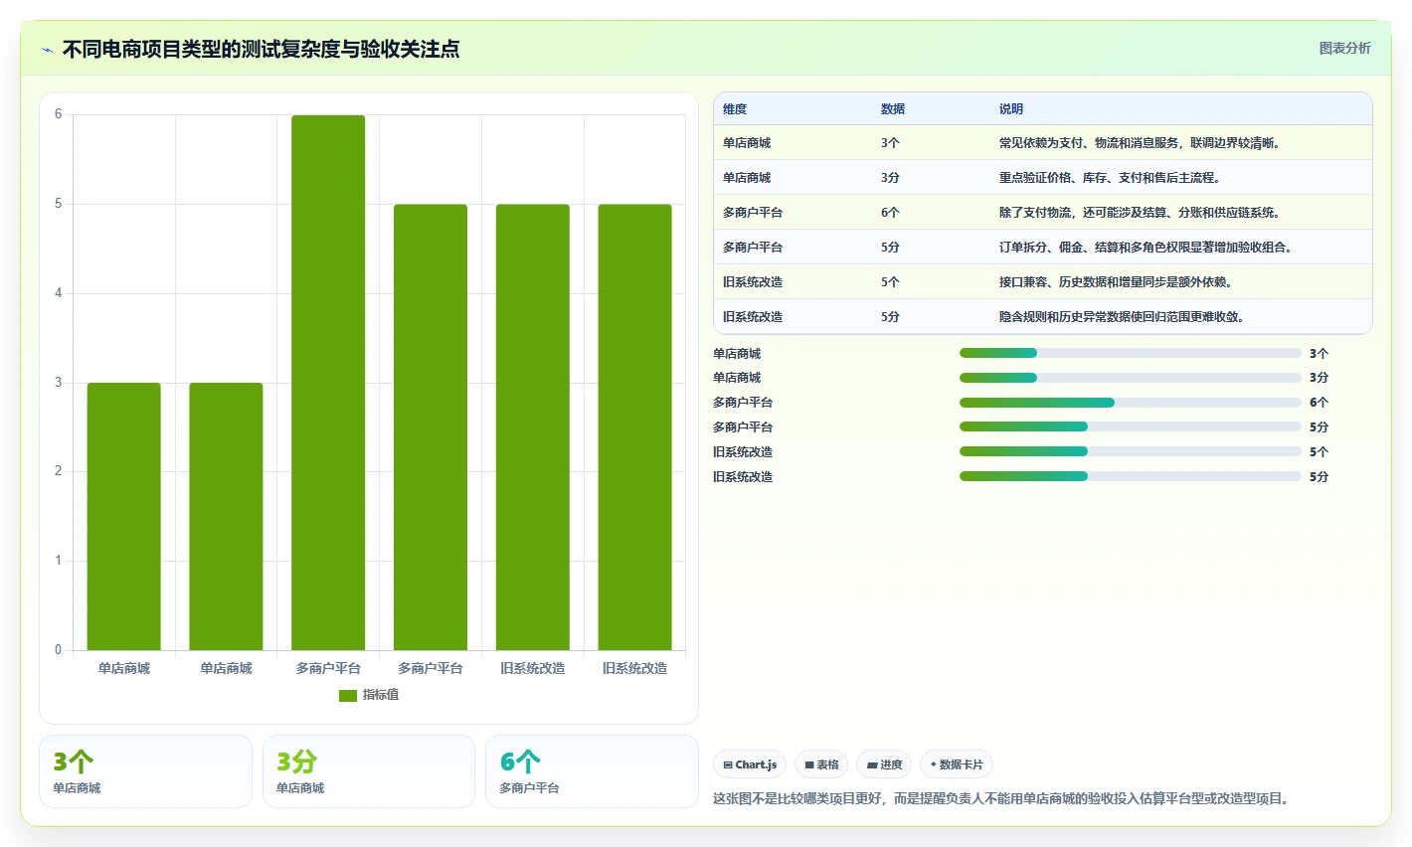Click the table row describing 常见依赖为支付、物流和消息服务
Screen dimensions: 1412x847
point(1043,143)
